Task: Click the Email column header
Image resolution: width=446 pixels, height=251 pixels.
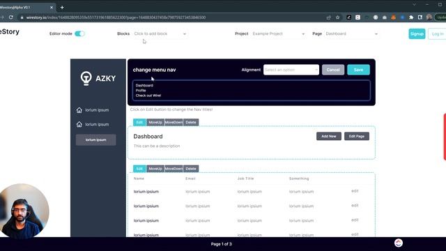Action: [190, 178]
